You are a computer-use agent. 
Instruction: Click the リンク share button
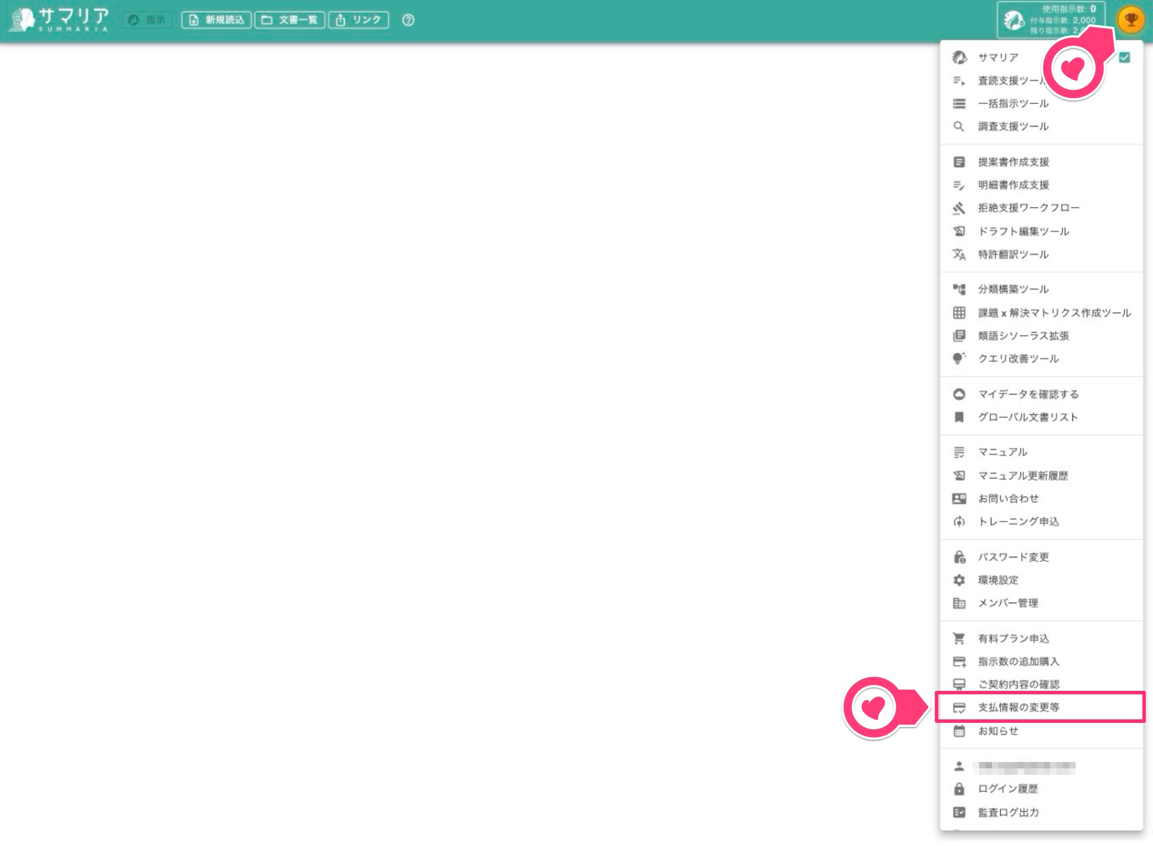point(358,20)
